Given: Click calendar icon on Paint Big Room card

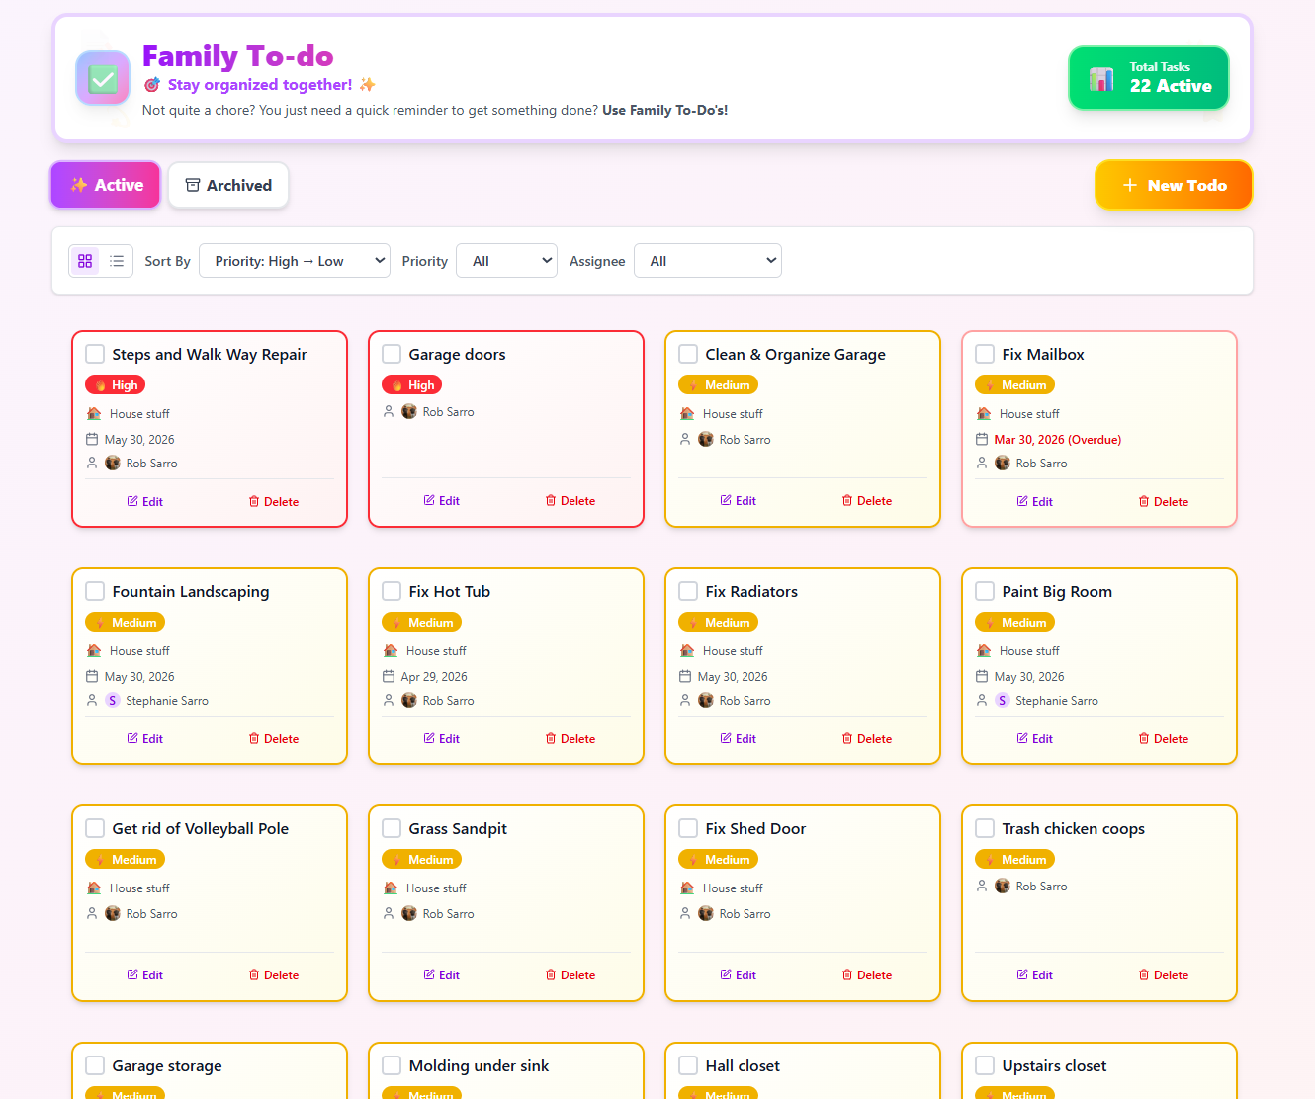Looking at the screenshot, I should (982, 676).
